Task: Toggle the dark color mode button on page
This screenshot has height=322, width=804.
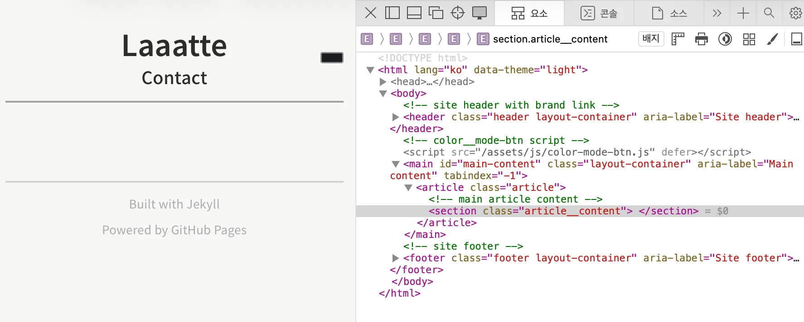Action: point(332,57)
